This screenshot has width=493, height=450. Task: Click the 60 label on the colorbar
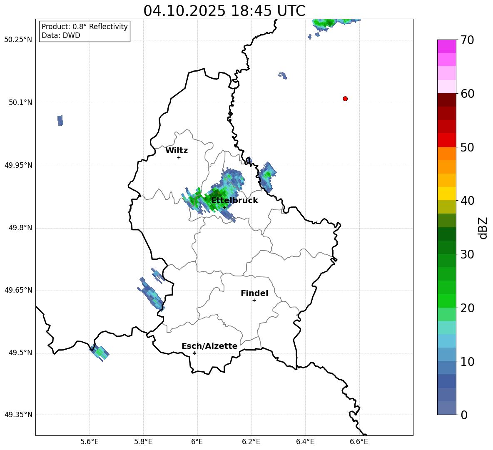(467, 94)
